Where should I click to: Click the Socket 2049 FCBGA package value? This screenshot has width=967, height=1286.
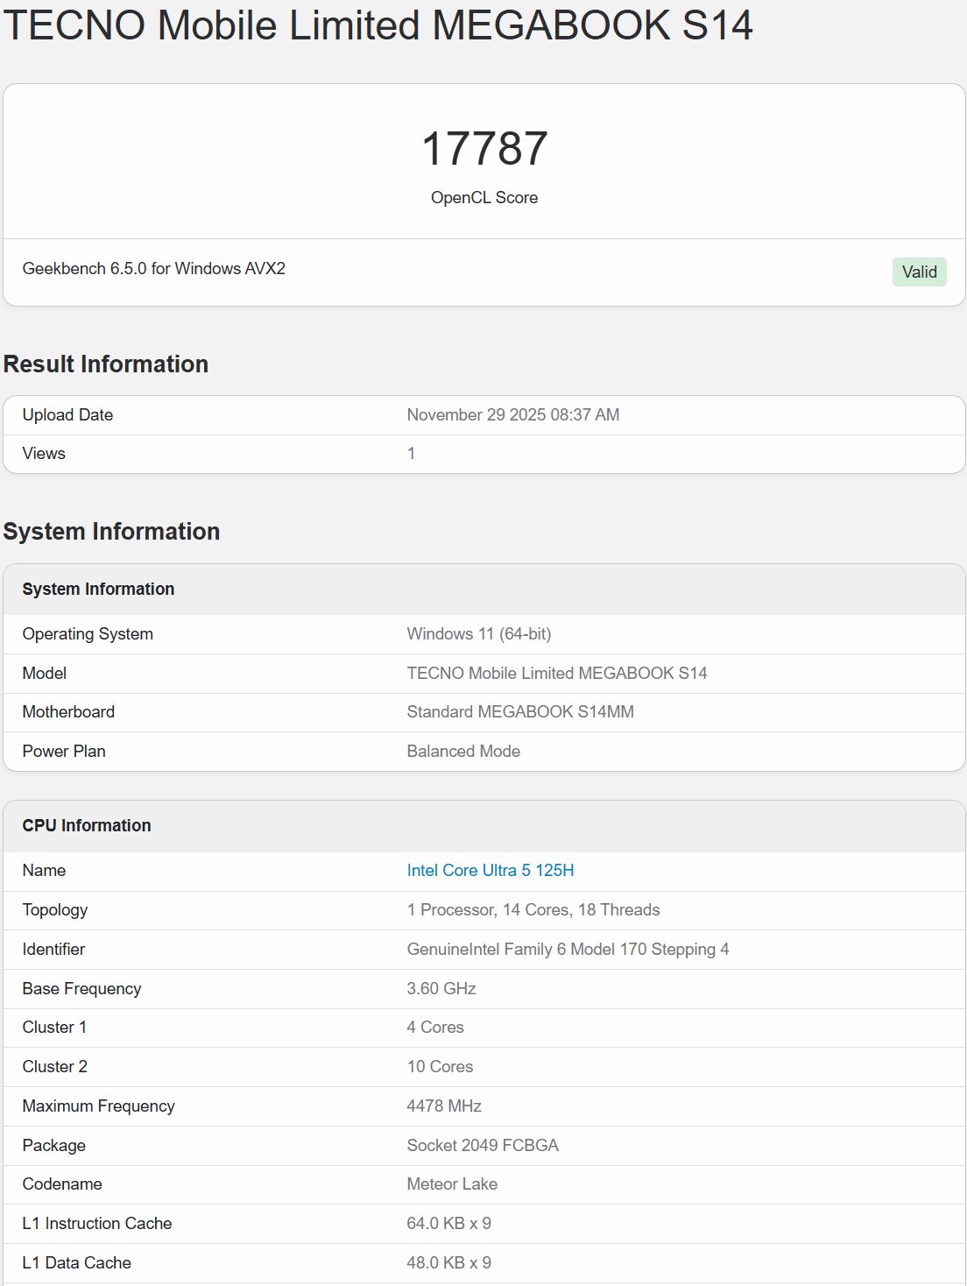pos(482,1145)
